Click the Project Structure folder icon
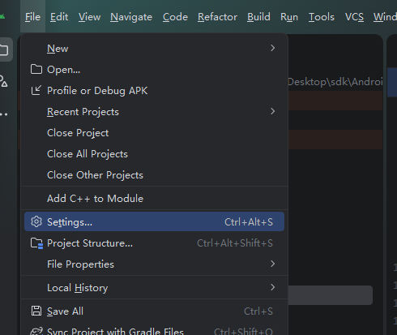397x335 pixels. click(x=36, y=243)
